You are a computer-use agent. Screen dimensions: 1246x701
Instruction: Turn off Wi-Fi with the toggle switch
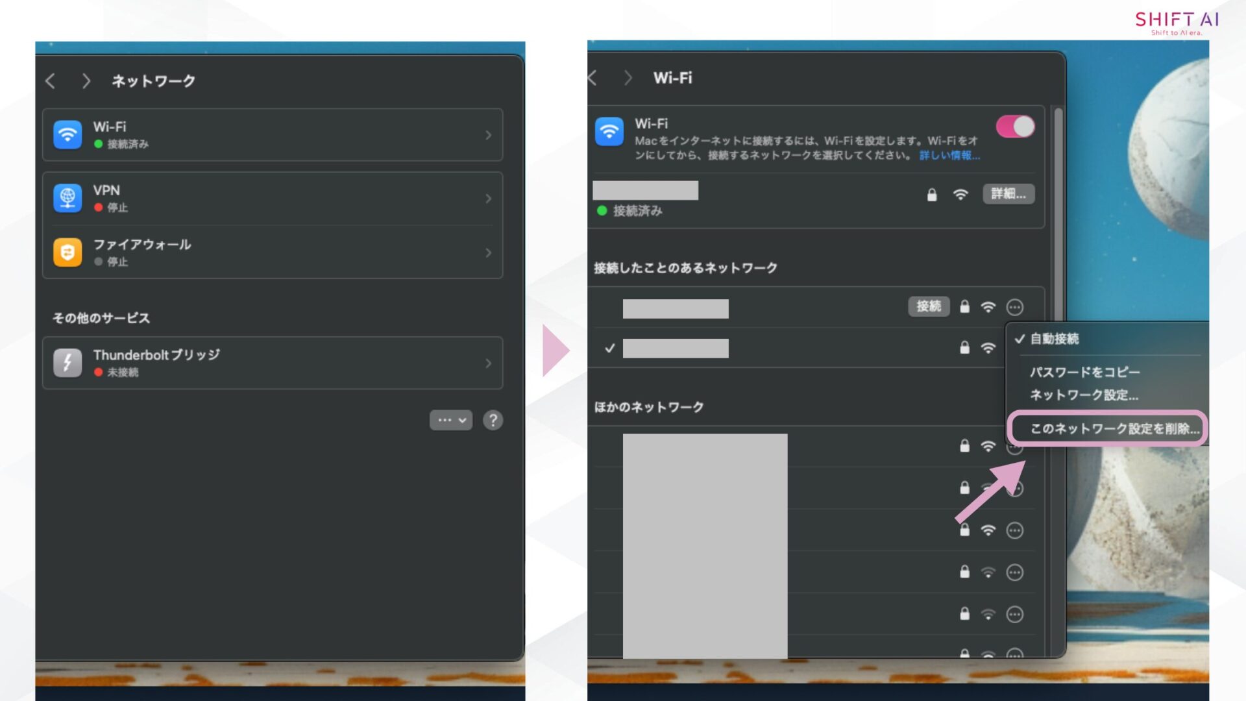(x=1016, y=126)
